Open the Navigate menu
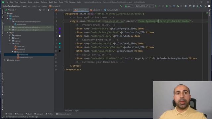Viewport: 212px width, 119px height. point(23,2)
